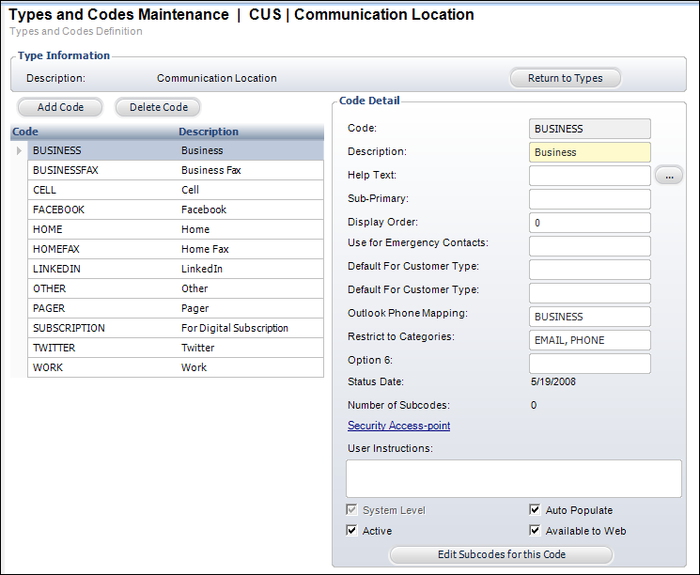Click Return to Types button
700x575 pixels.
[565, 78]
